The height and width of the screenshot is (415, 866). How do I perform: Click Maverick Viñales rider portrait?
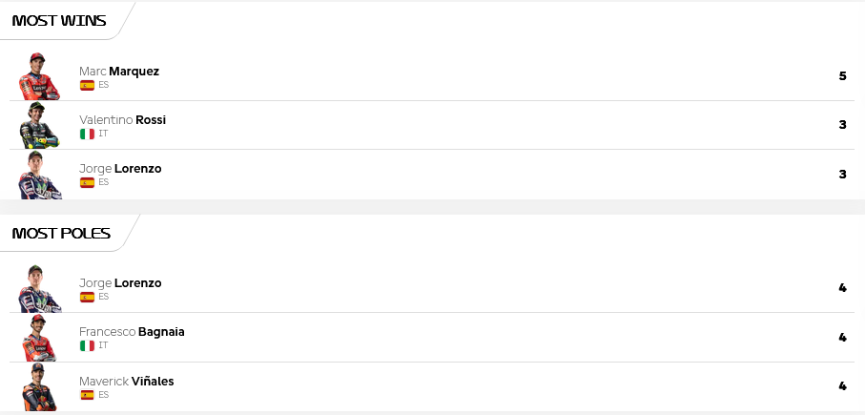(x=39, y=386)
